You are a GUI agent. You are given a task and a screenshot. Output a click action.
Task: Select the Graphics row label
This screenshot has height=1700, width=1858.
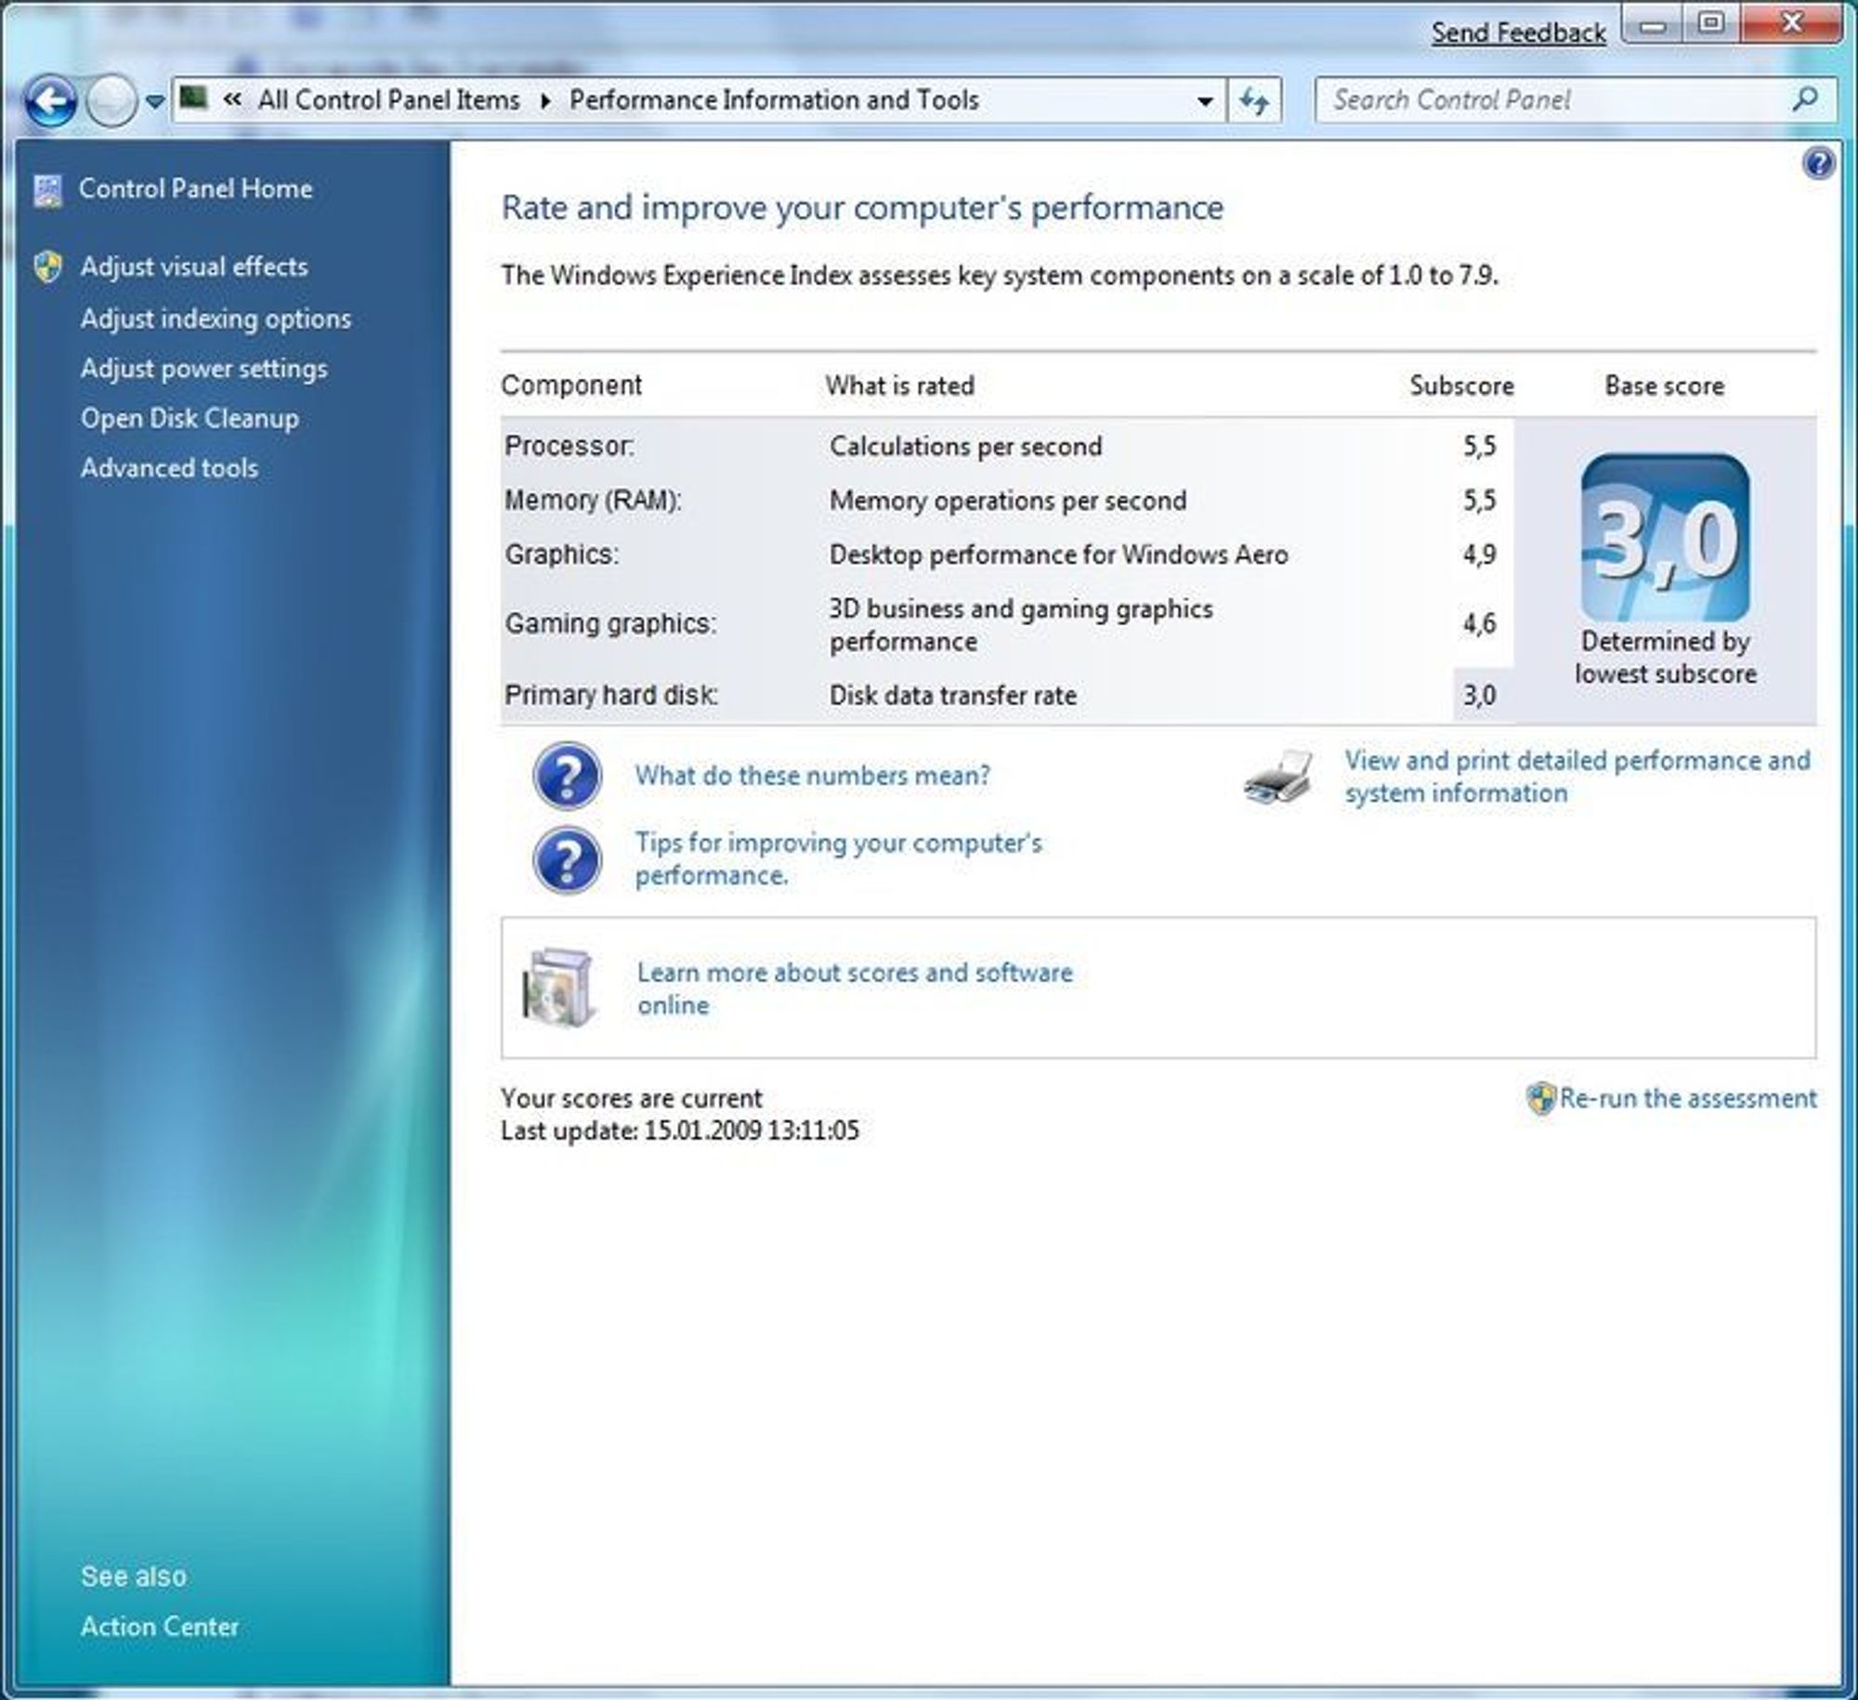click(561, 555)
